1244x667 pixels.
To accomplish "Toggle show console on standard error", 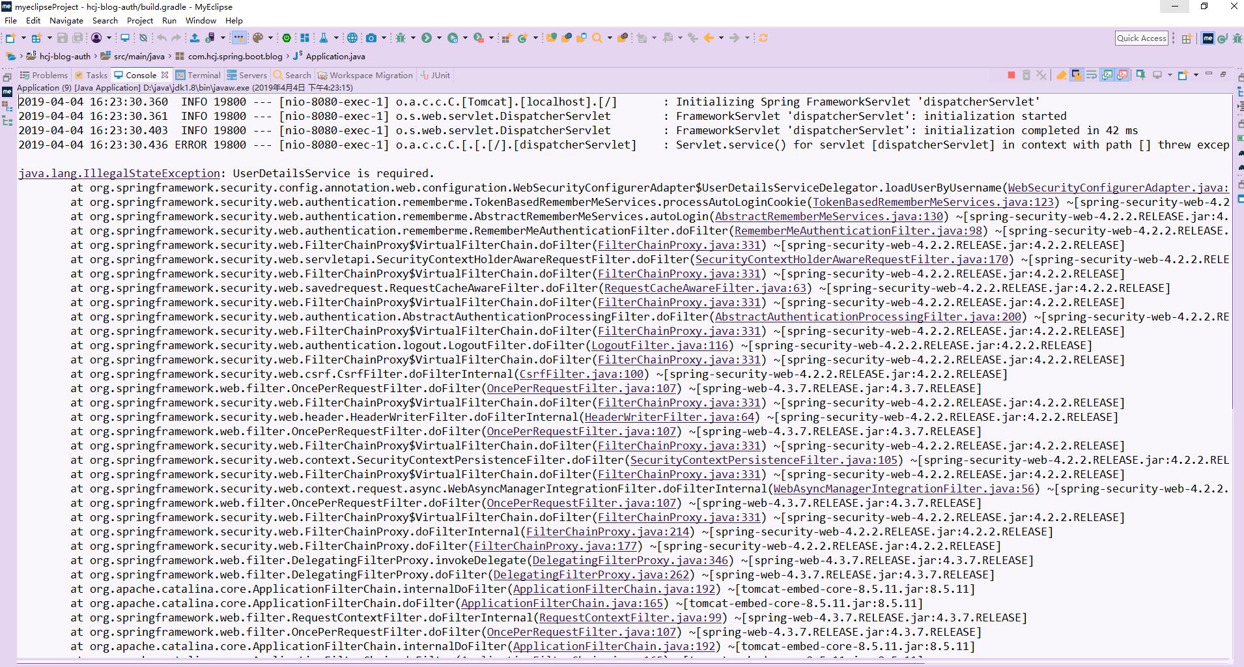I will pos(1122,75).
